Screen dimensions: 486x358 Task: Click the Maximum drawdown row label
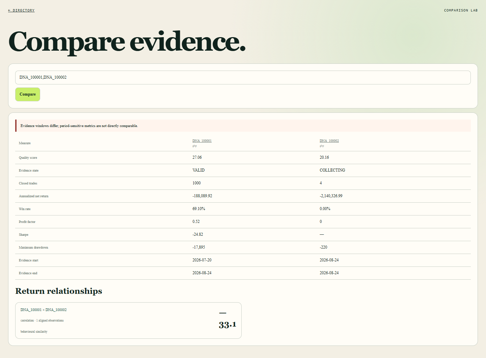[x=33, y=248]
